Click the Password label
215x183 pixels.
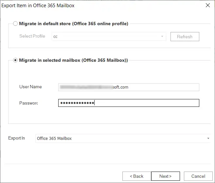[28, 103]
